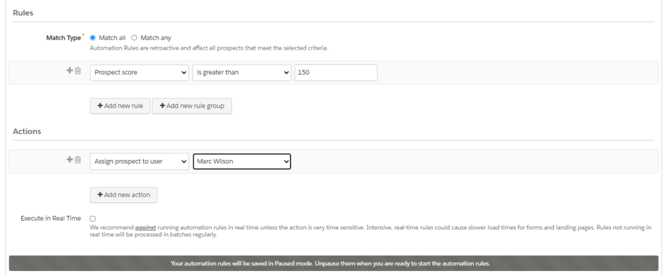This screenshot has width=669, height=275.
Task: Choose the Match any radio option
Action: [135, 38]
